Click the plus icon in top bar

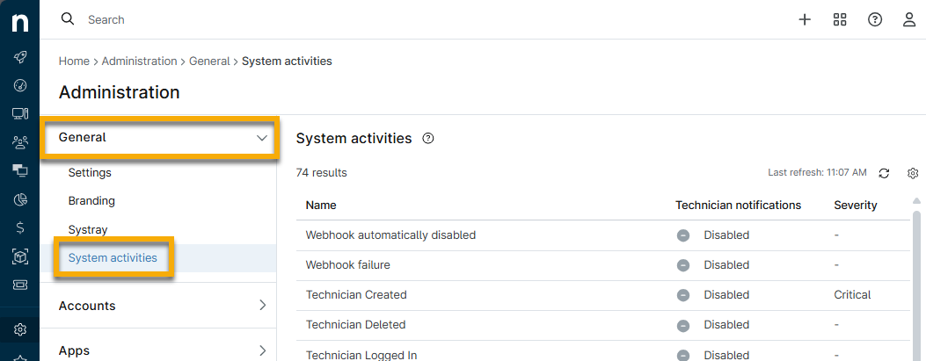(805, 19)
